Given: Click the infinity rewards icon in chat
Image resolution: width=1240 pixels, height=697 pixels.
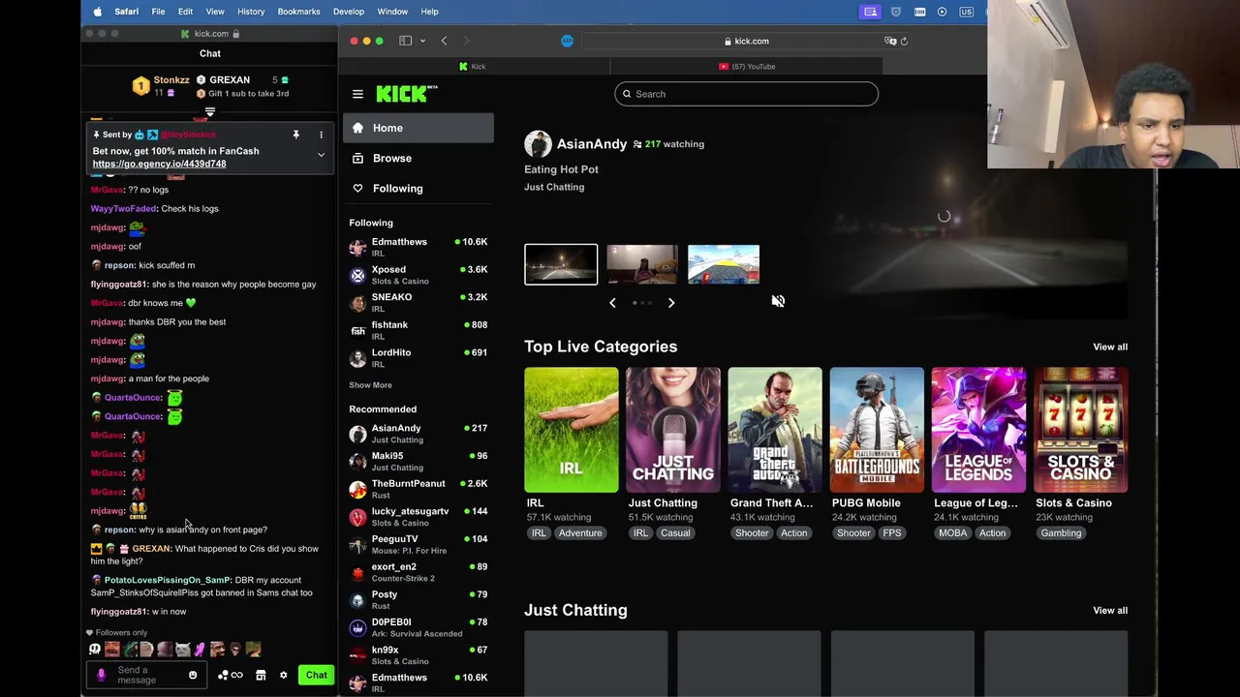Looking at the screenshot, I should click(x=236, y=675).
